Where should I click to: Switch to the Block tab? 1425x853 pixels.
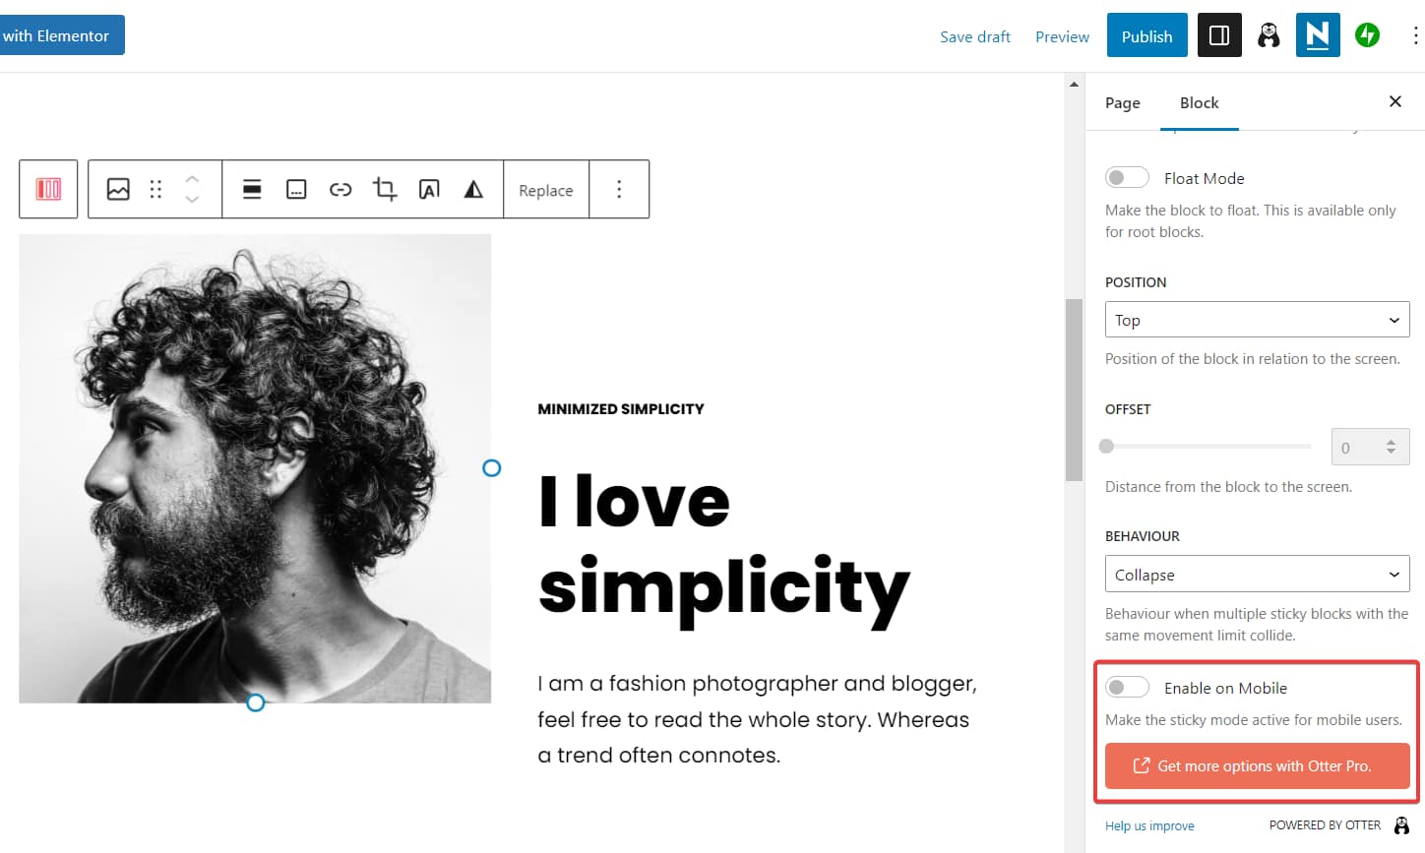pos(1199,102)
